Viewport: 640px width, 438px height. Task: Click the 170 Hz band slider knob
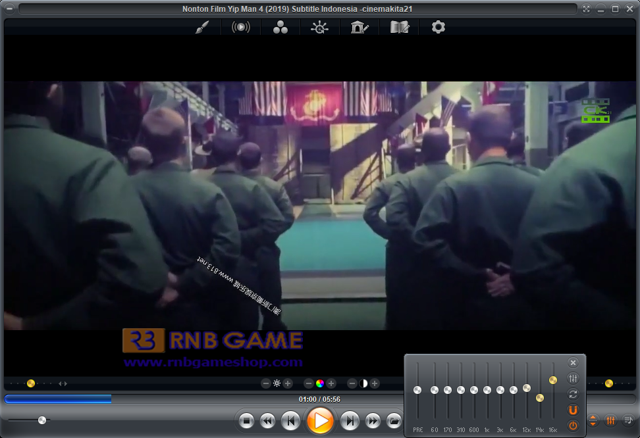point(448,390)
